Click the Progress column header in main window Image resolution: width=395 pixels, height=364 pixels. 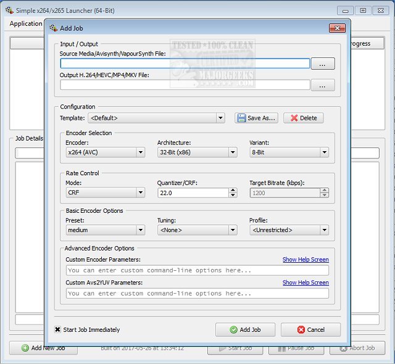click(x=367, y=44)
